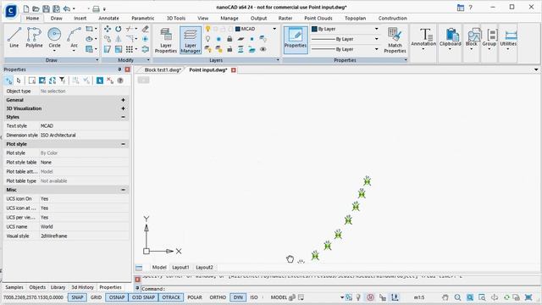This screenshot has width=542, height=305.
Task: Click the MCAD layer color swatch
Action: click(x=238, y=29)
